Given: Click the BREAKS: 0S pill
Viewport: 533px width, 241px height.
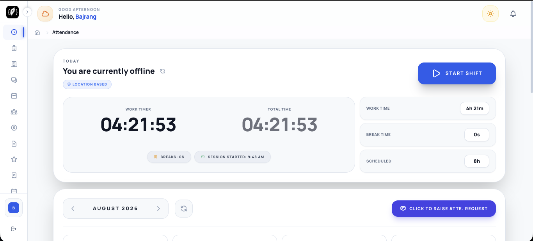Looking at the screenshot, I should (169, 157).
